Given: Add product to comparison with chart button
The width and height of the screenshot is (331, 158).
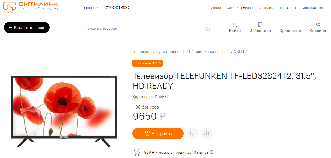Looking at the screenshot, I should click(x=207, y=133).
